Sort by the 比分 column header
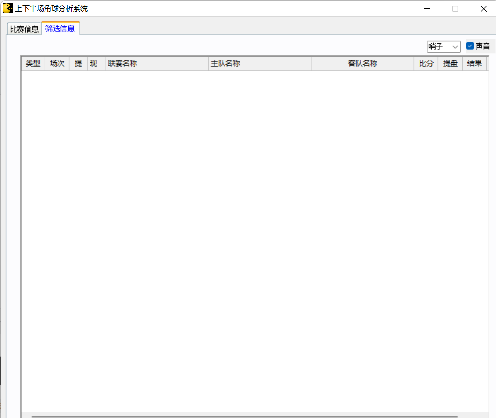 click(x=426, y=63)
